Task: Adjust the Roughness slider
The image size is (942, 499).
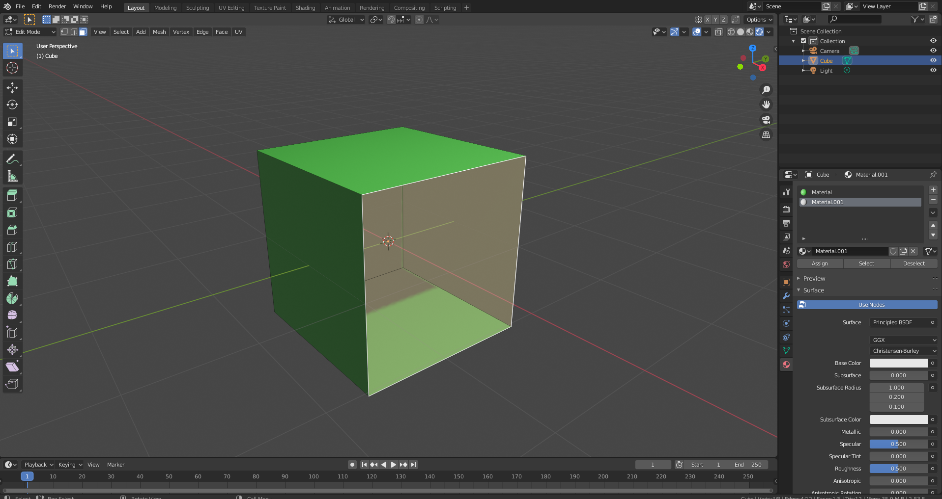Action: (x=898, y=469)
